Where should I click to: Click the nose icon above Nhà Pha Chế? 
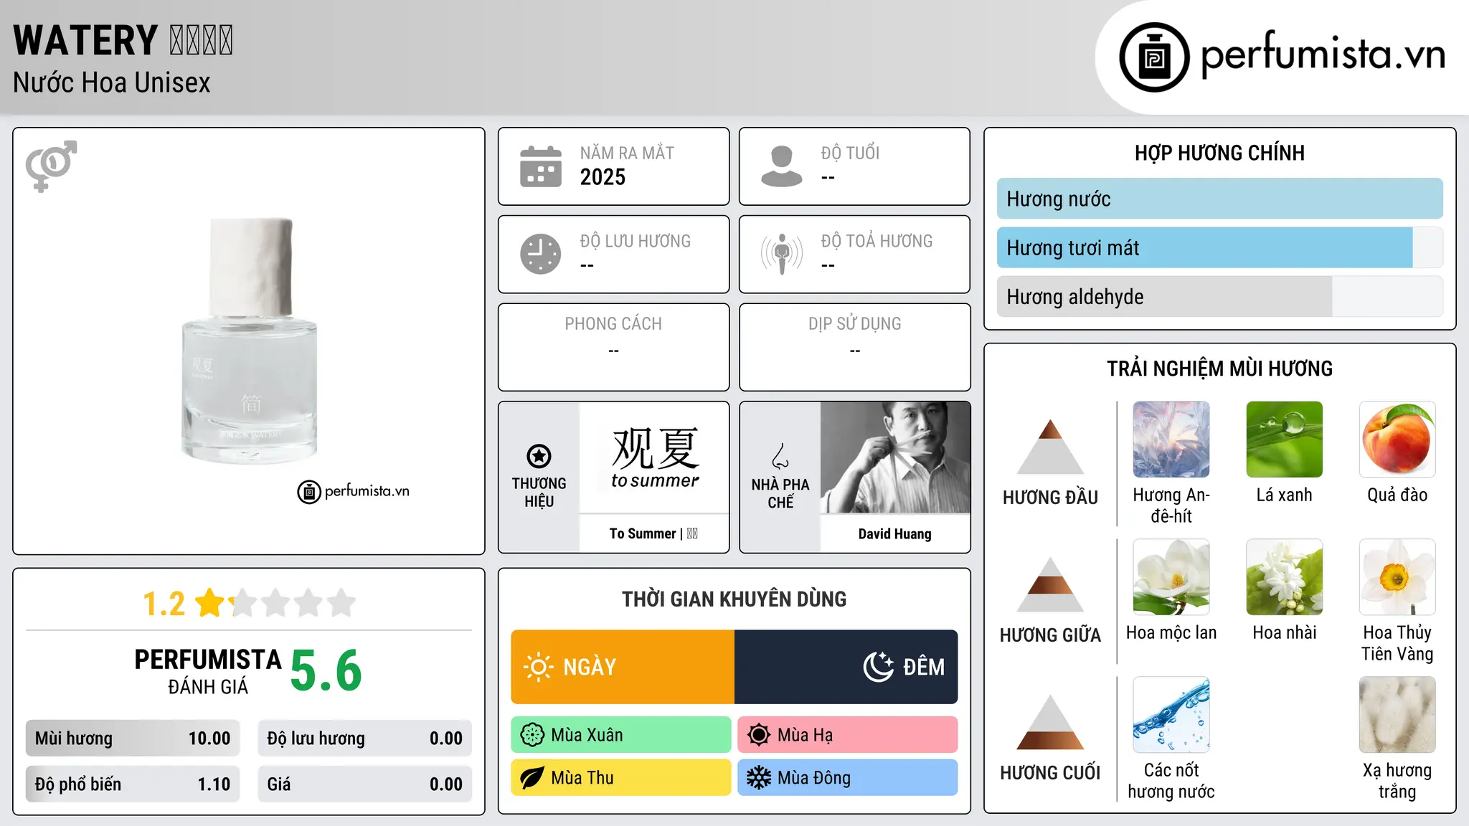tap(780, 456)
